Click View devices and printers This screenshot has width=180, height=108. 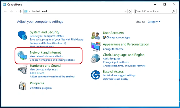point(44,70)
